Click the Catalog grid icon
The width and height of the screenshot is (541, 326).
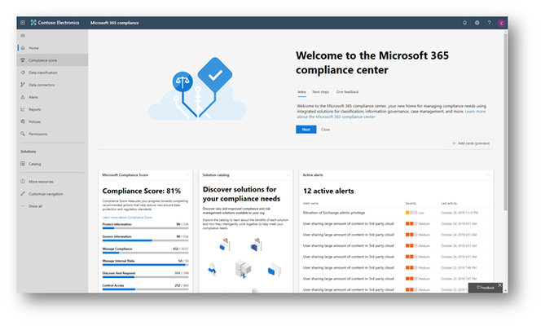pyautogui.click(x=23, y=164)
